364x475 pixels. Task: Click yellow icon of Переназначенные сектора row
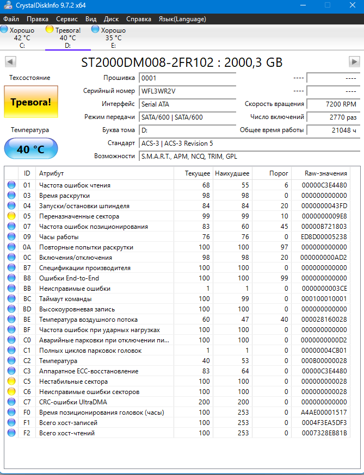point(11,216)
